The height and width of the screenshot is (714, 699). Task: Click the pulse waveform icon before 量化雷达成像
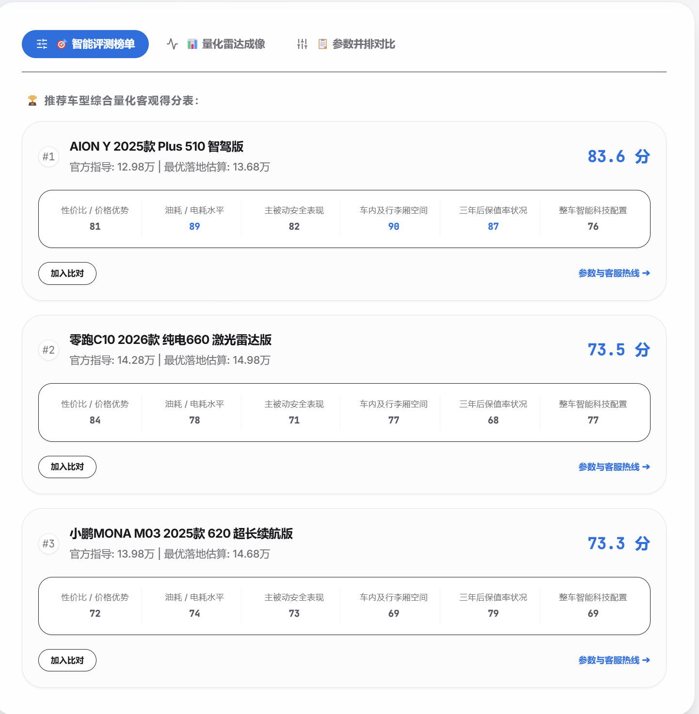coord(172,44)
